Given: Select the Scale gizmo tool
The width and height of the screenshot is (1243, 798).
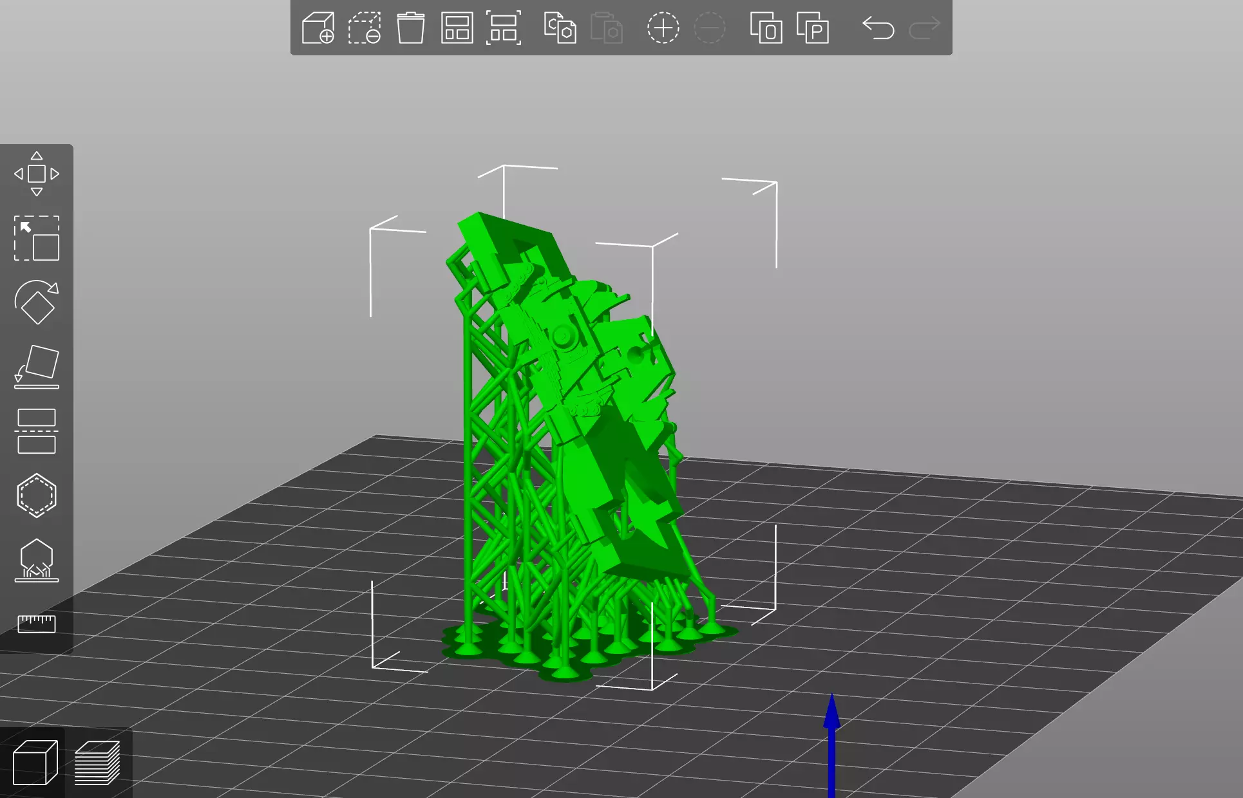Looking at the screenshot, I should (37, 238).
